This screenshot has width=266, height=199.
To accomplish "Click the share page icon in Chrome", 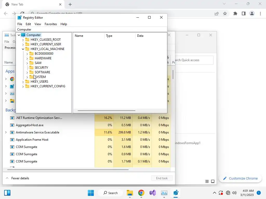I will click(x=217, y=13).
